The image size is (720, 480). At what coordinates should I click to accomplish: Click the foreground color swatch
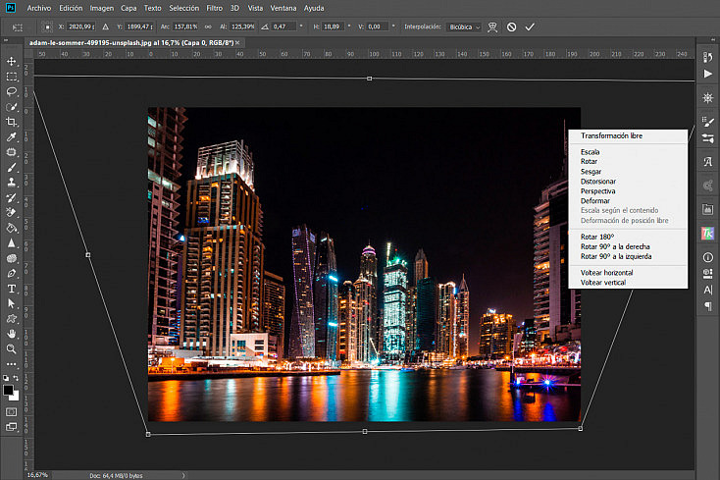click(x=9, y=389)
